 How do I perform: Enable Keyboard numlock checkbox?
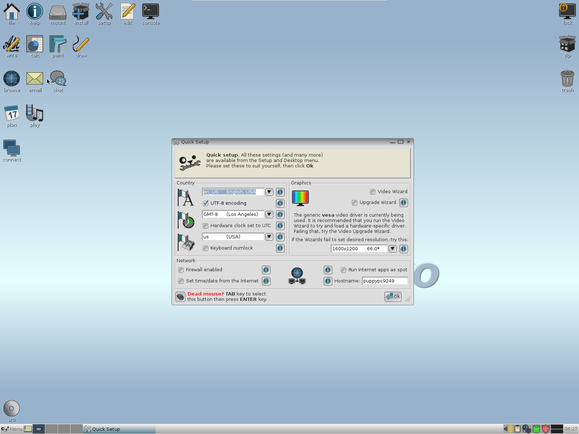coord(206,248)
